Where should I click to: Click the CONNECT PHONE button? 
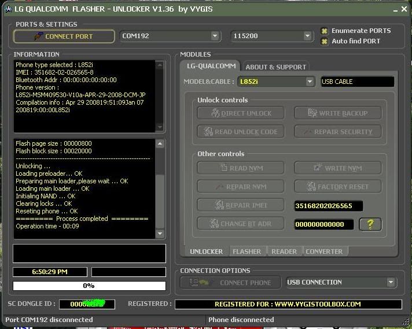click(230, 283)
